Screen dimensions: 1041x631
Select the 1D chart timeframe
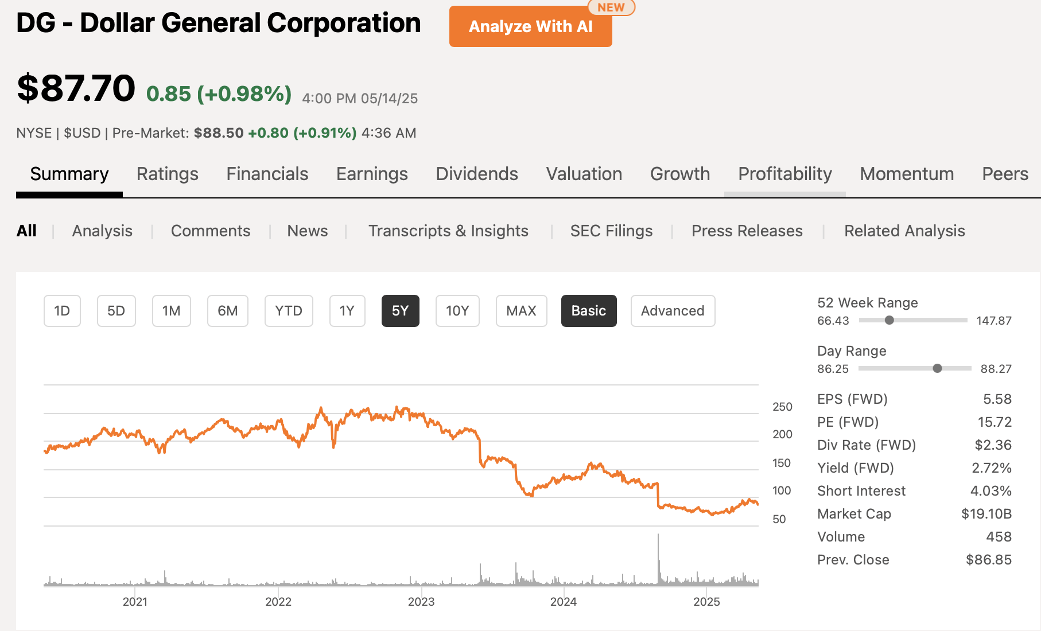point(62,310)
